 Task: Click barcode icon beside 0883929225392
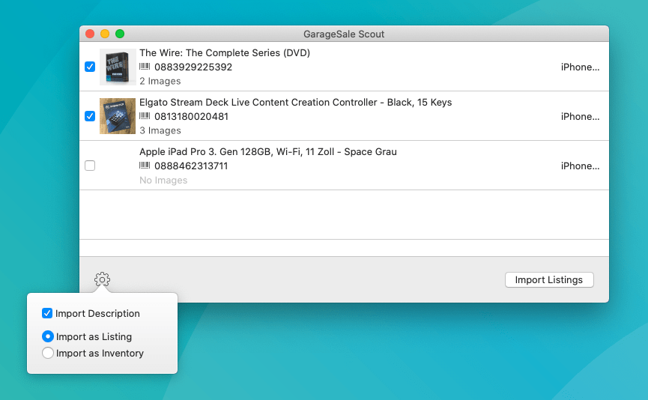pos(145,67)
